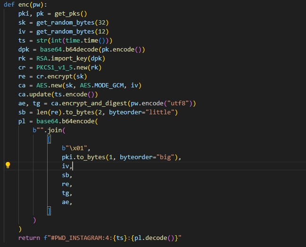Viewport: 306px width, 247px height.
Task: Click 'get_pks()' call on second line
Action: [71, 14]
